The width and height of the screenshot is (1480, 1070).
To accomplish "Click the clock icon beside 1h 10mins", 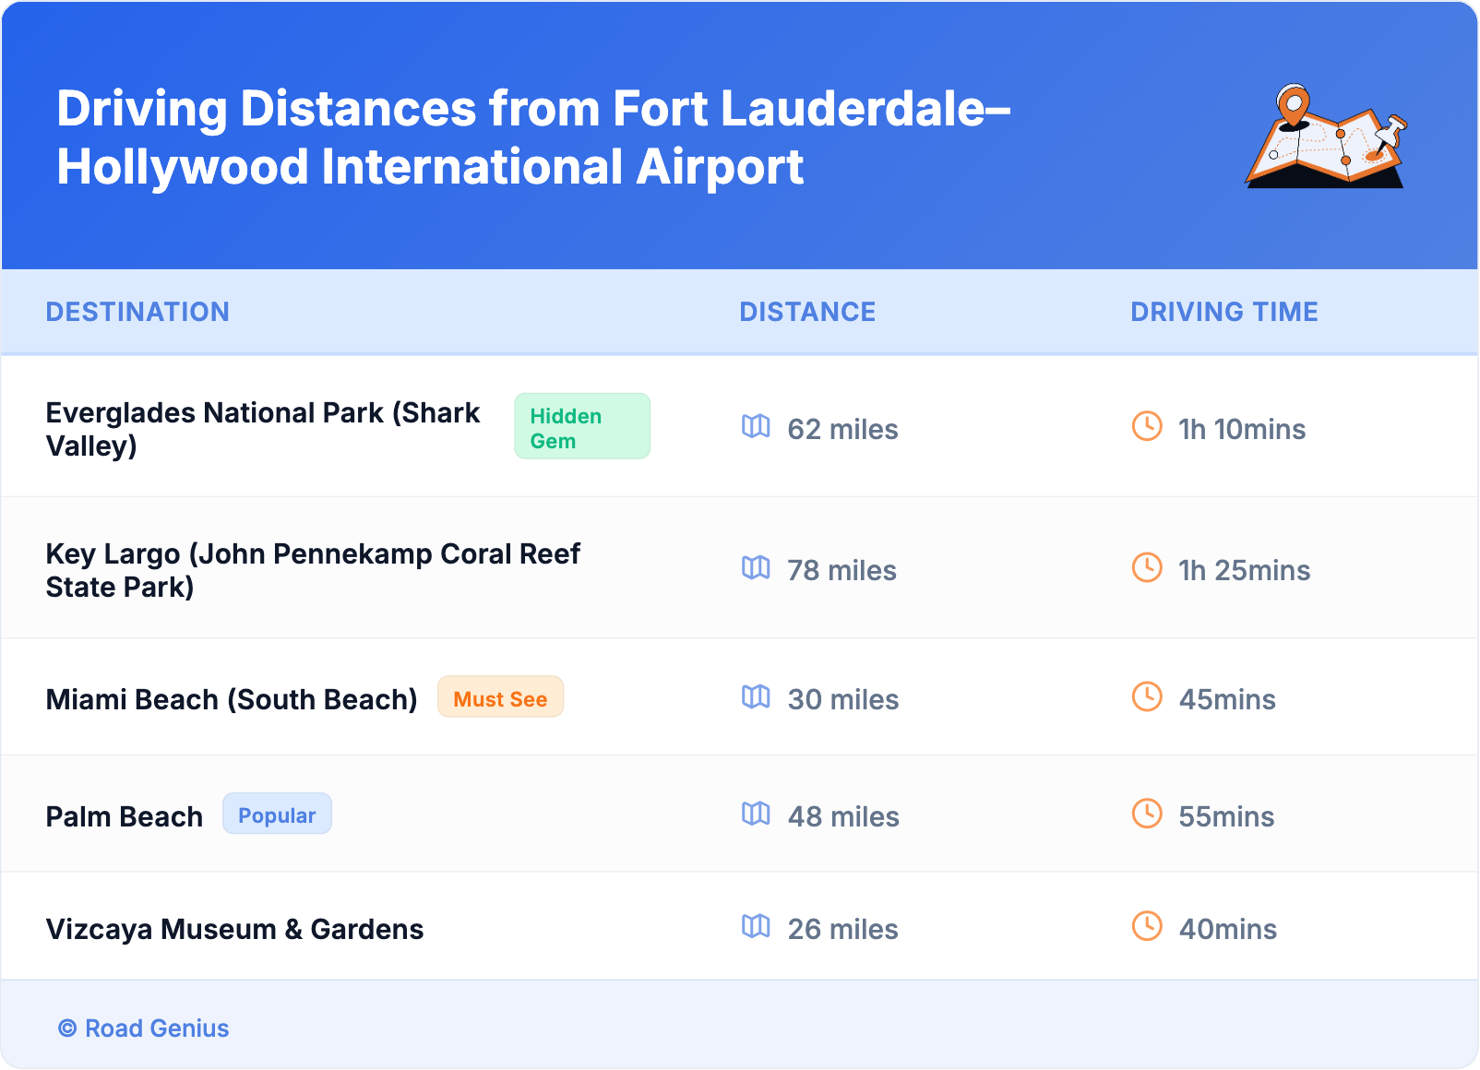I will click(x=1147, y=426).
